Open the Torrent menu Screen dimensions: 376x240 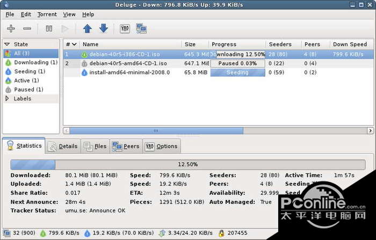47,14
